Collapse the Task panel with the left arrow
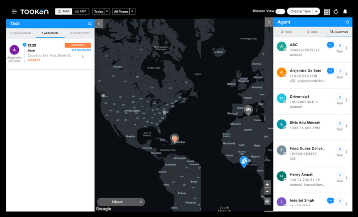The height and width of the screenshot is (217, 358). click(x=98, y=23)
